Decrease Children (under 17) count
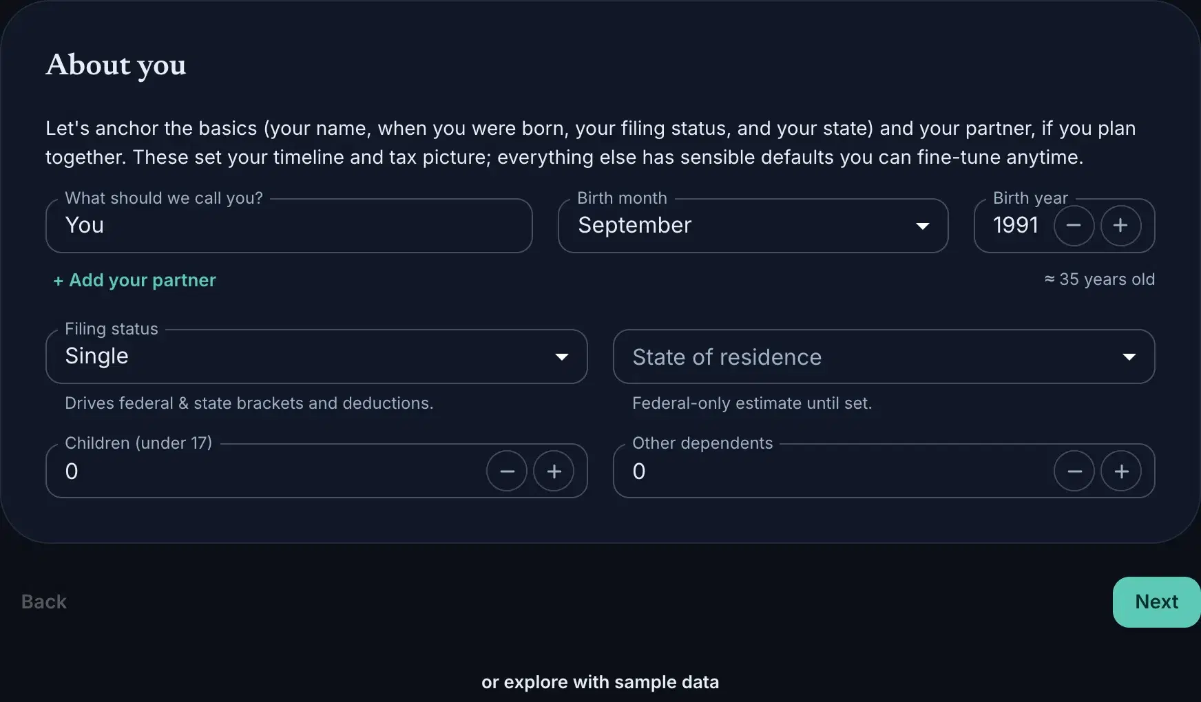Screen dimensions: 1201x702 coord(507,471)
